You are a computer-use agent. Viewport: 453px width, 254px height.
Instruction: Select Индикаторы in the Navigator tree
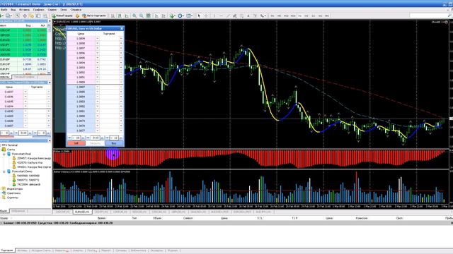point(14,189)
